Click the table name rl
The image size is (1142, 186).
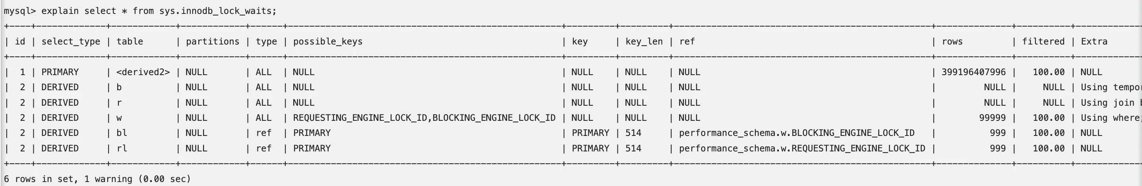[x=122, y=148]
